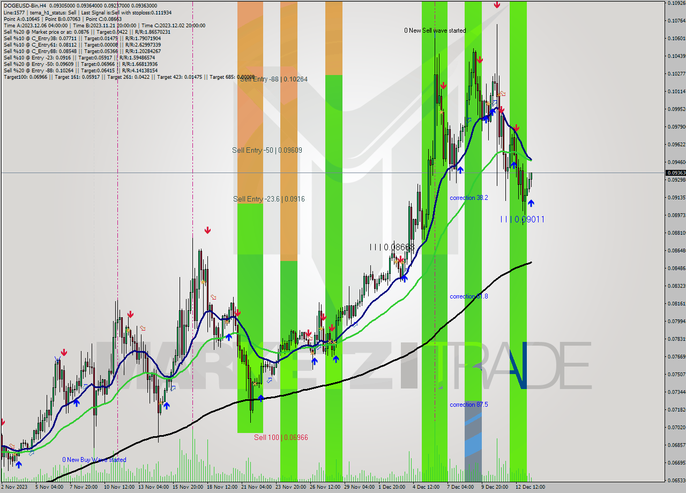This screenshot has height=493, width=686.
Task: Click the blue 'I I I 0.09011' level label
Action: [523, 219]
